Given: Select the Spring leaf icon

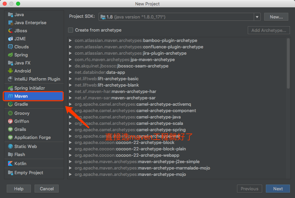Looking at the screenshot, I should click(x=10, y=55).
